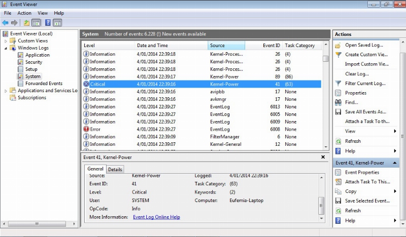406x237 pixels.
Task: Open the Copy submenu arrow
Action: [x=395, y=191]
